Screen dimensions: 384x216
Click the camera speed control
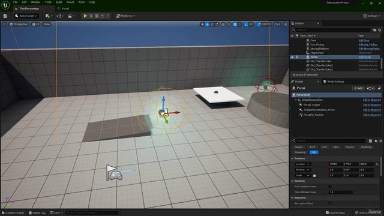pos(277,24)
